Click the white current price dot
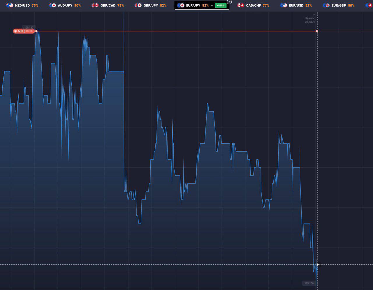The width and height of the screenshot is (373, 290). [x=318, y=265]
